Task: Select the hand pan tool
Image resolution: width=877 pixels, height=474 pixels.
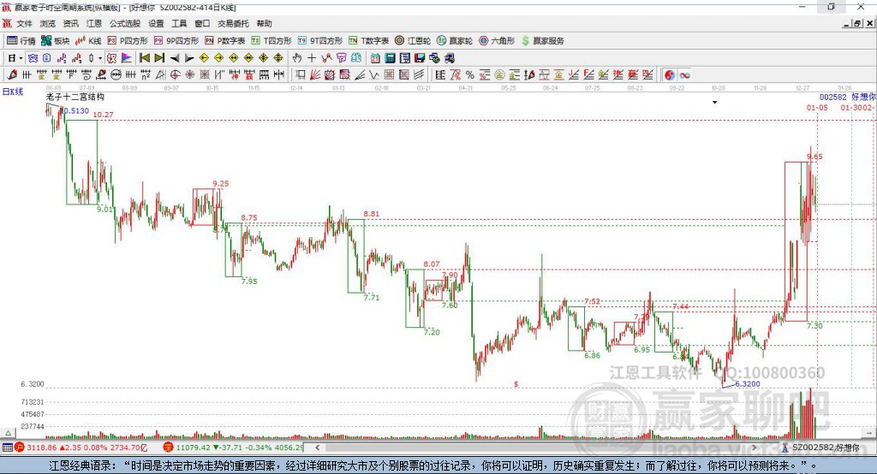Action: pyautogui.click(x=297, y=58)
